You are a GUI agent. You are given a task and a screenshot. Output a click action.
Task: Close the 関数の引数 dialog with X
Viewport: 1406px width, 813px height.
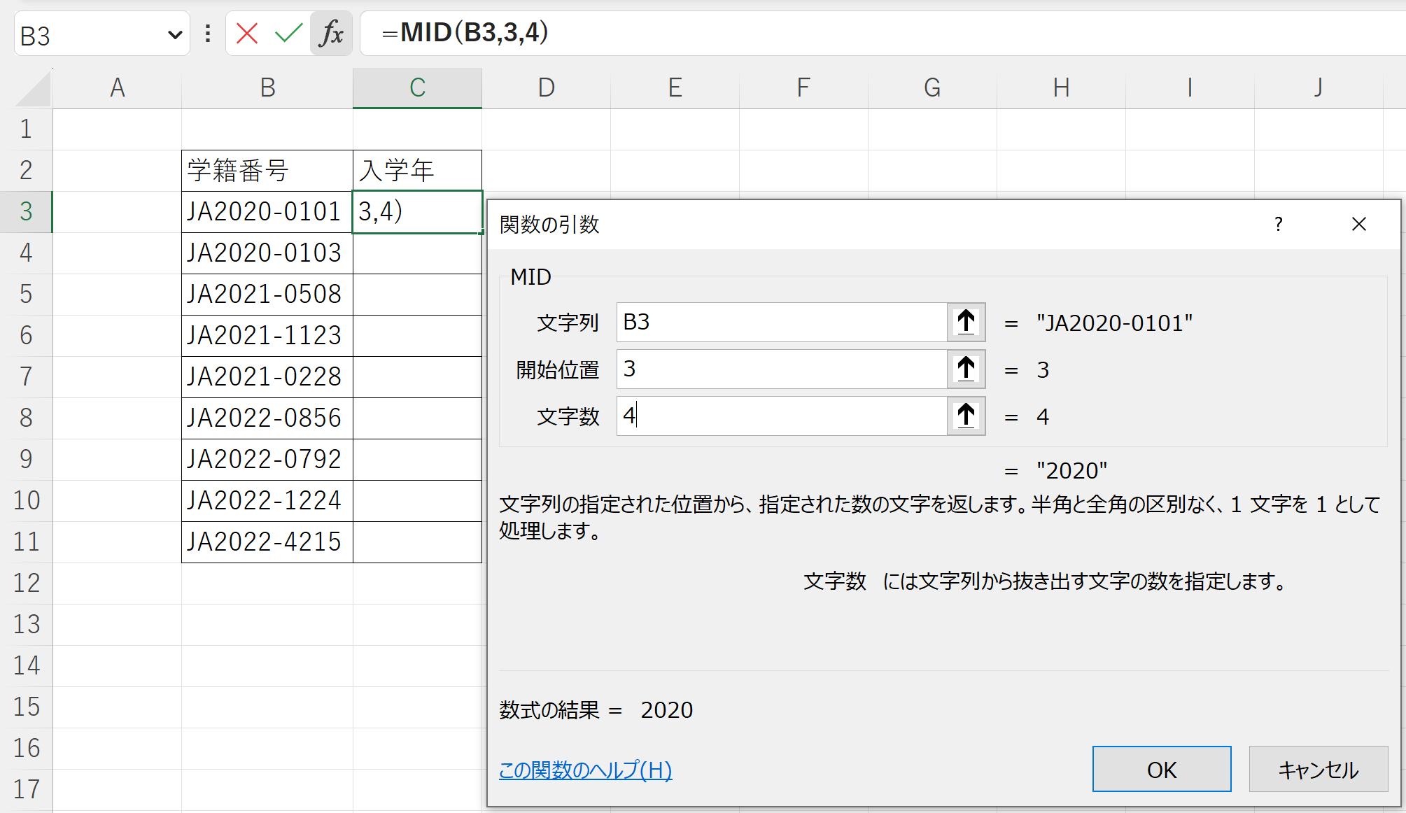tap(1358, 225)
